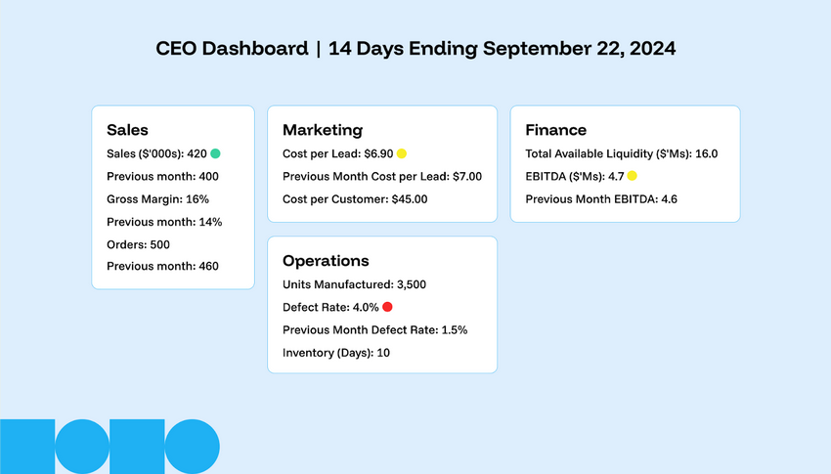The image size is (831, 474).
Task: Click the yellow indicator beside EBITDA
Action: point(632,176)
